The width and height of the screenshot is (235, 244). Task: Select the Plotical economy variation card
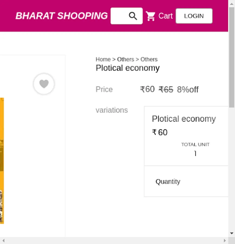186,136
